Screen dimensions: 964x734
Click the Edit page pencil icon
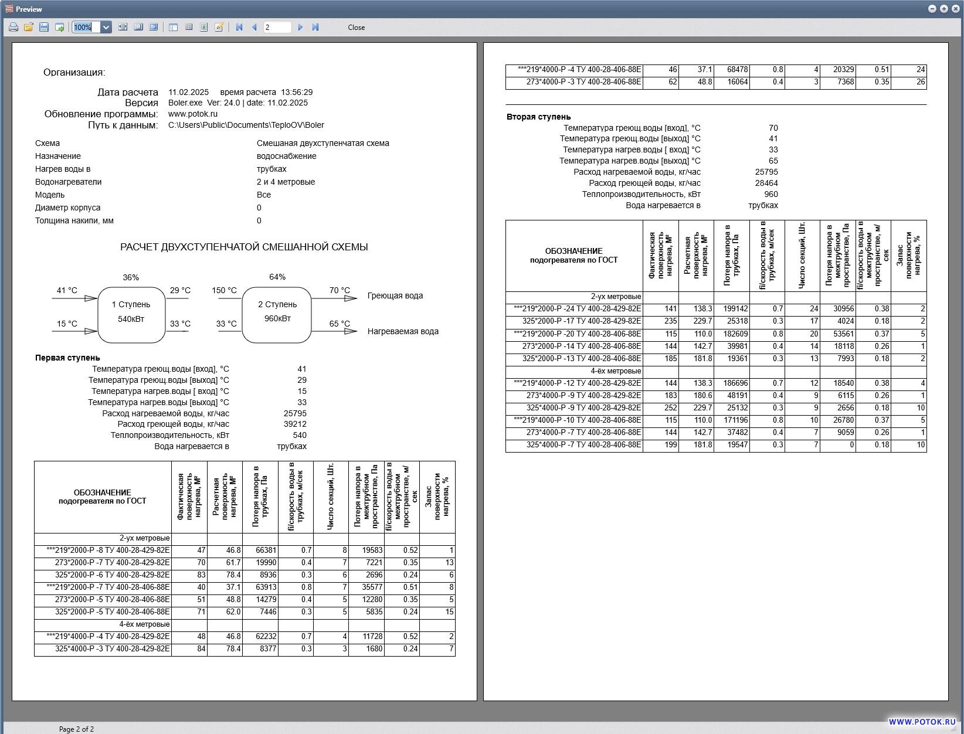pyautogui.click(x=219, y=28)
